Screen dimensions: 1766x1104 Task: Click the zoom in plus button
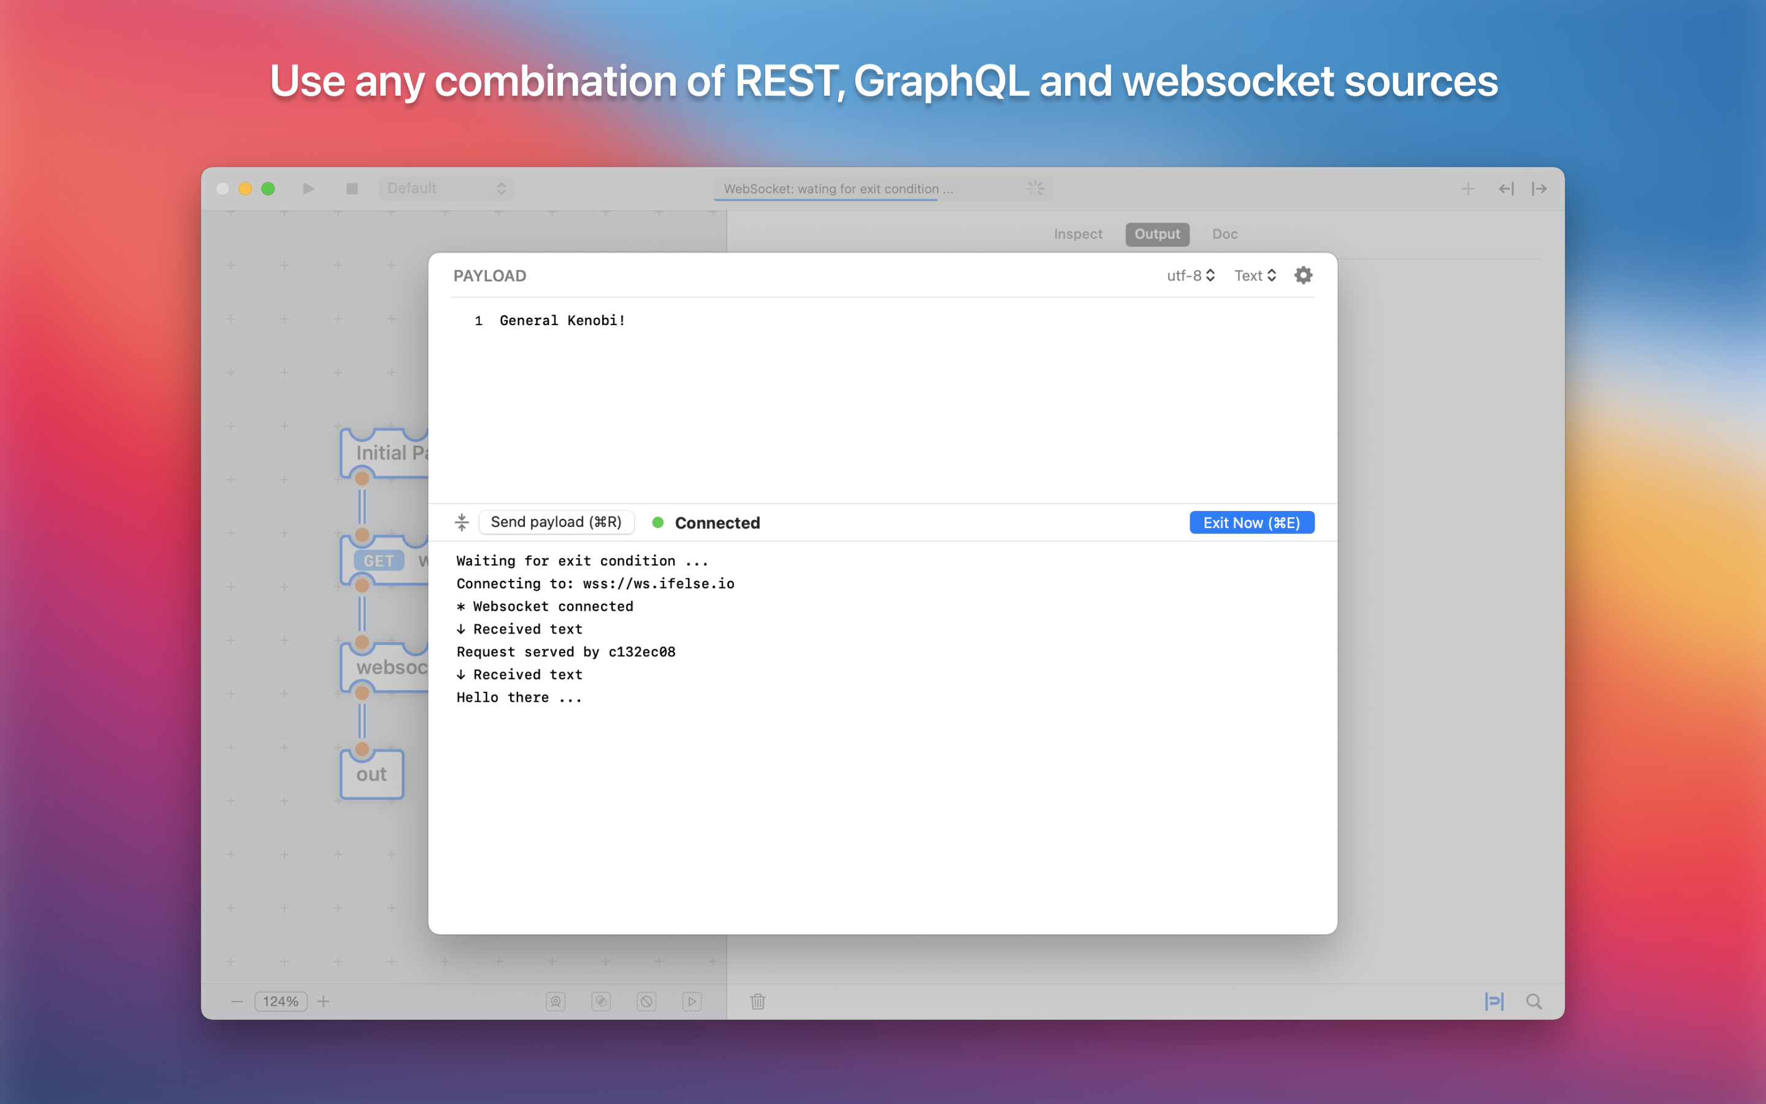coord(323,1001)
